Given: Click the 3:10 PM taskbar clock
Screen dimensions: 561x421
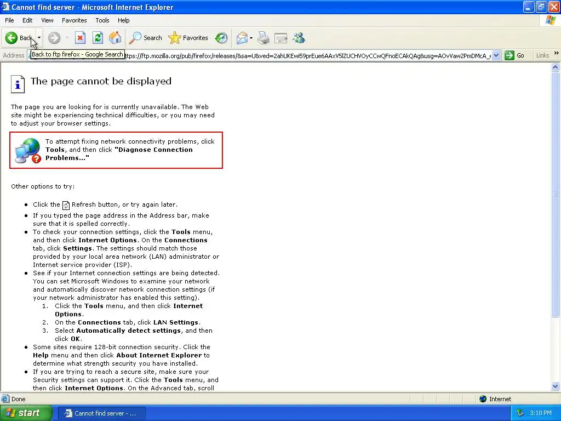Looking at the screenshot, I should (541, 413).
